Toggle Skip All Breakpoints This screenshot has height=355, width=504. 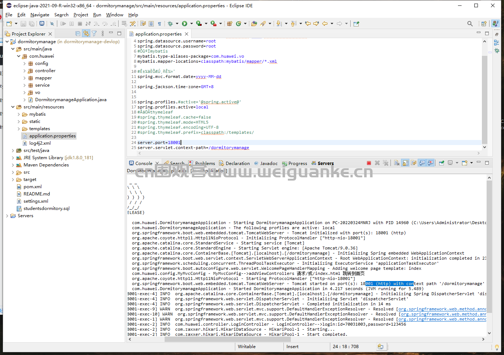52,24
